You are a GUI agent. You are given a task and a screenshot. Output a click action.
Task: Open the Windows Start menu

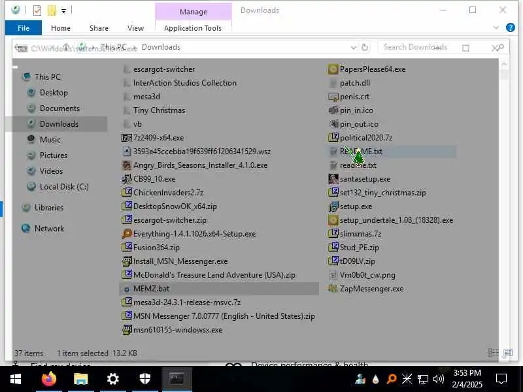point(15,379)
